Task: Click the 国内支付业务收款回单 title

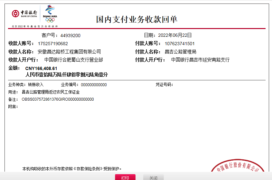Action: (137, 19)
